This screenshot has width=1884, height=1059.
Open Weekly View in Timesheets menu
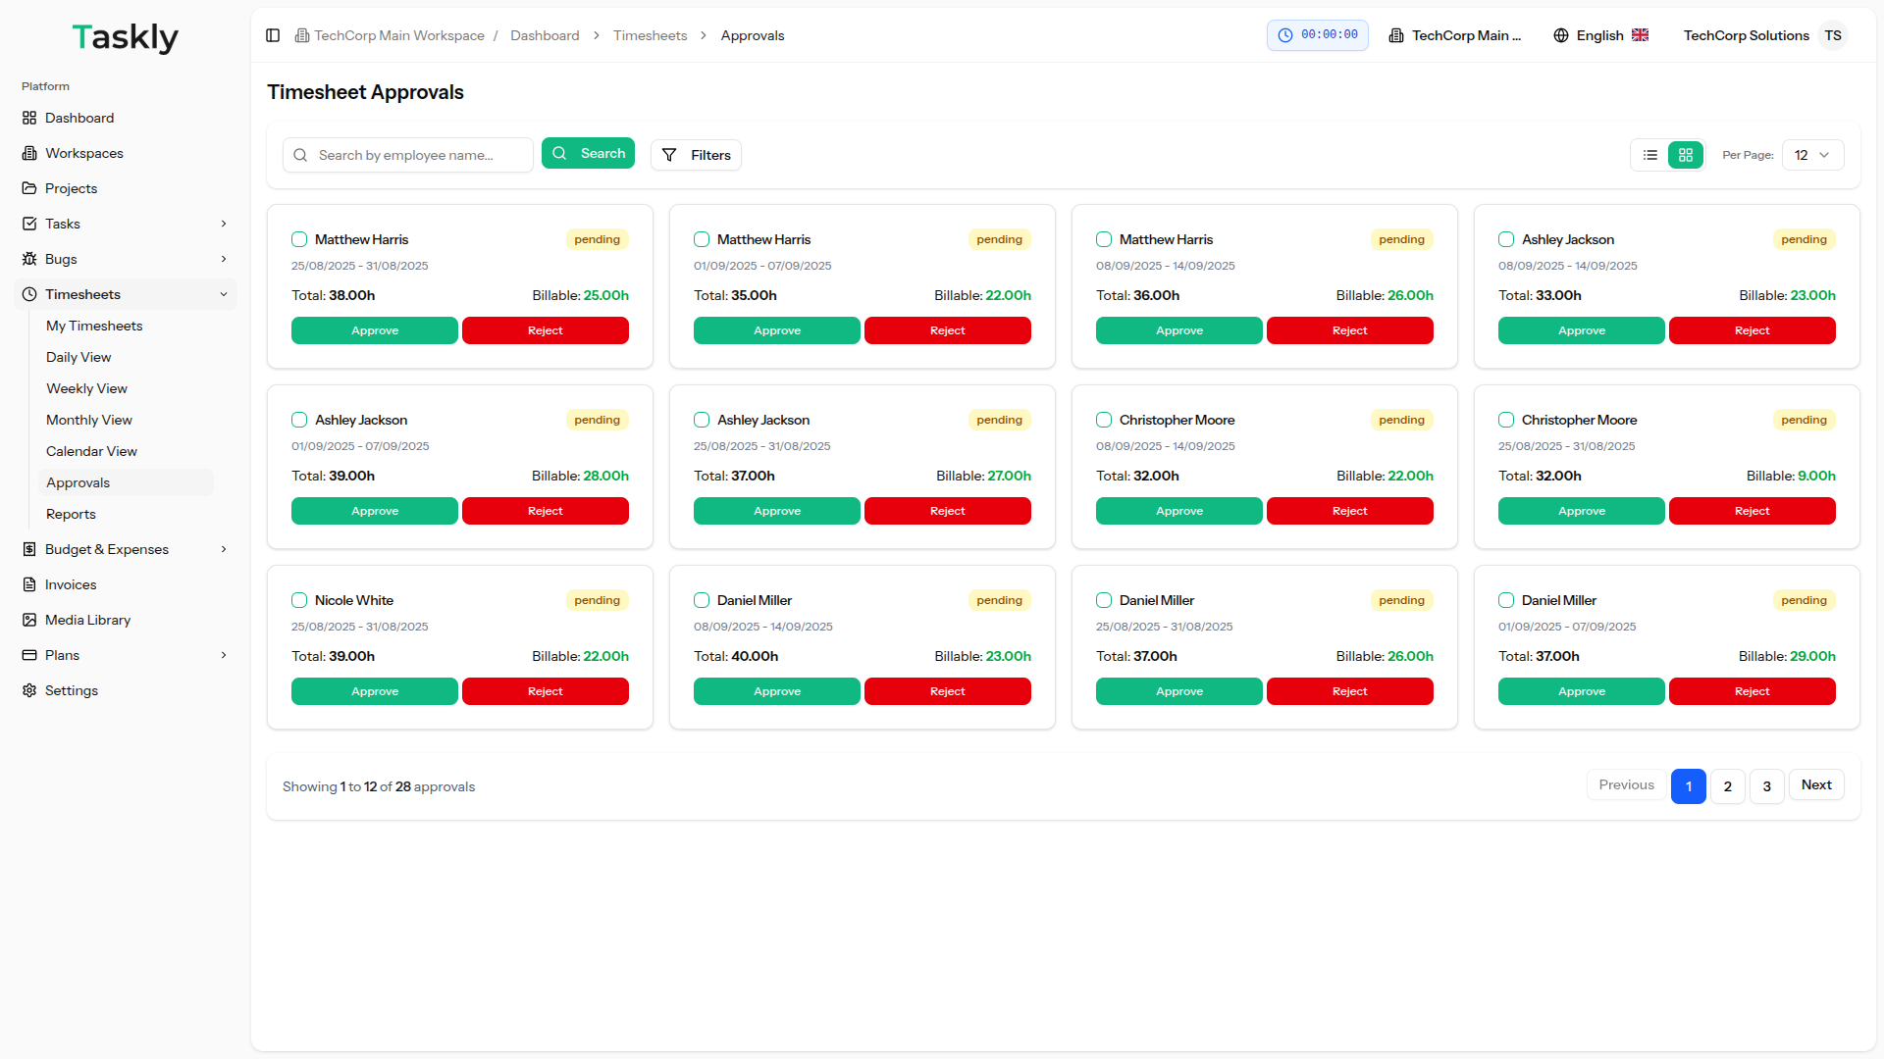(86, 388)
